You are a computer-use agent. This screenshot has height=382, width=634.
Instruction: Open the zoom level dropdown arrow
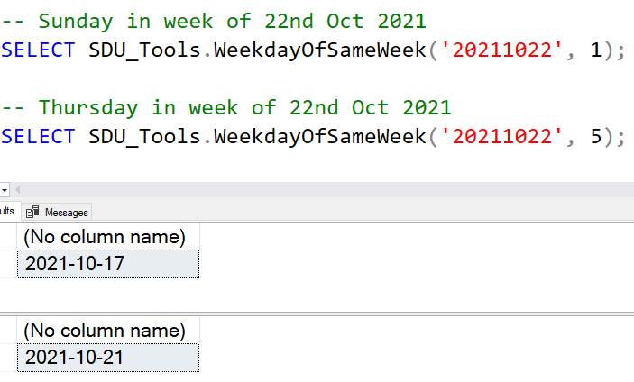point(4,190)
